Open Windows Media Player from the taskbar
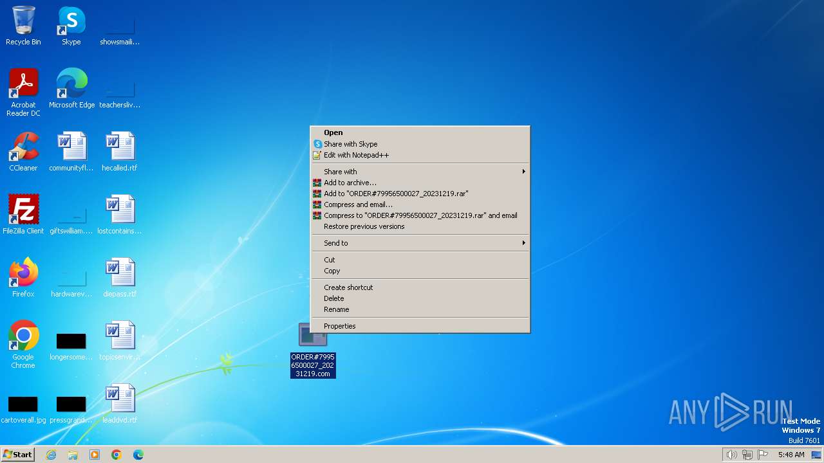 (95, 455)
